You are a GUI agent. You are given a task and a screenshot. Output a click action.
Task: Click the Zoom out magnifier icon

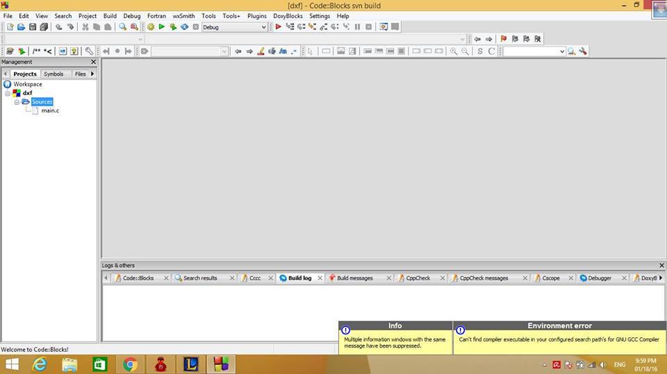466,51
